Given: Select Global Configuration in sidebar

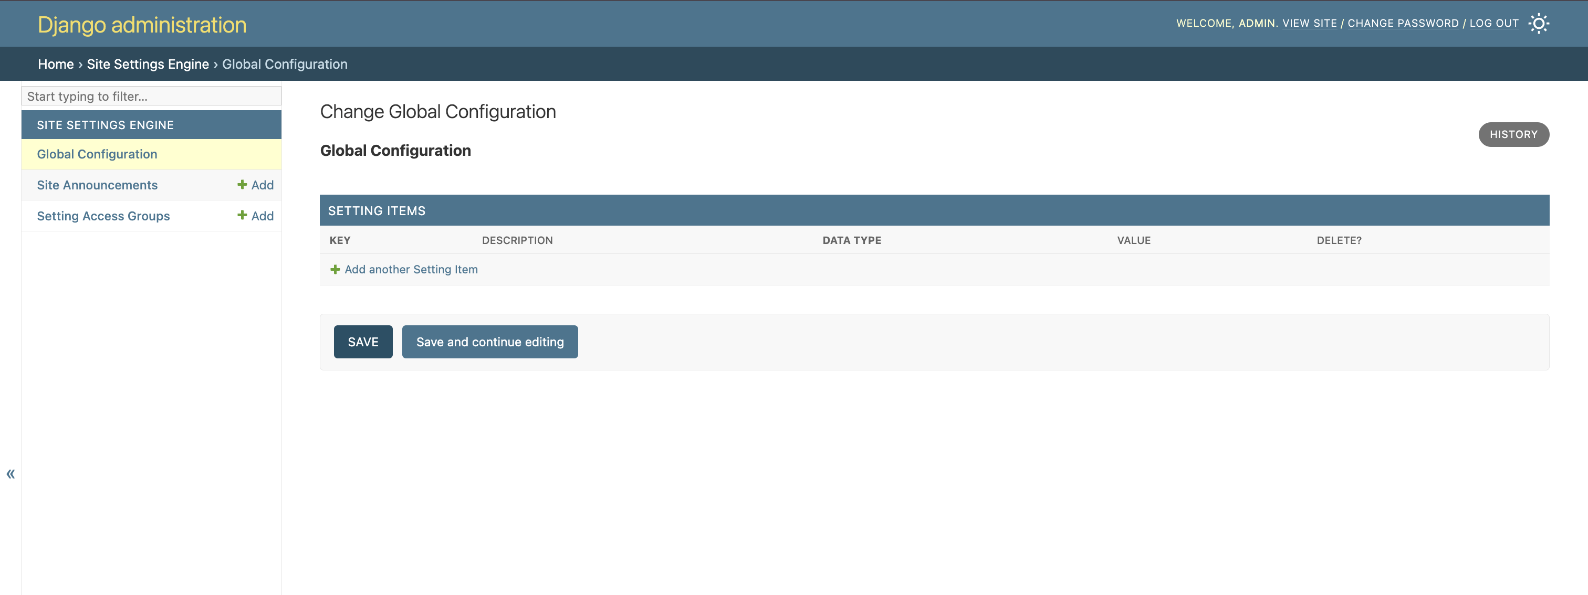Looking at the screenshot, I should coord(97,154).
